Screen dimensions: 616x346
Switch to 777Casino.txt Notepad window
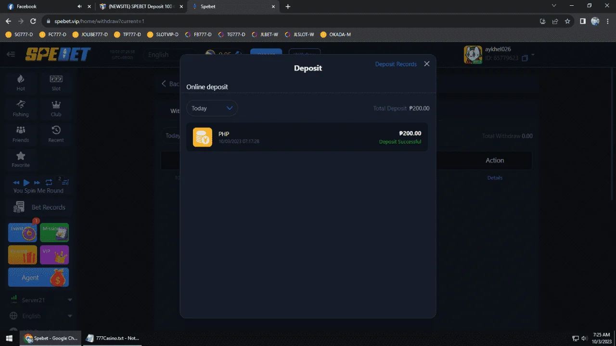(x=112, y=338)
